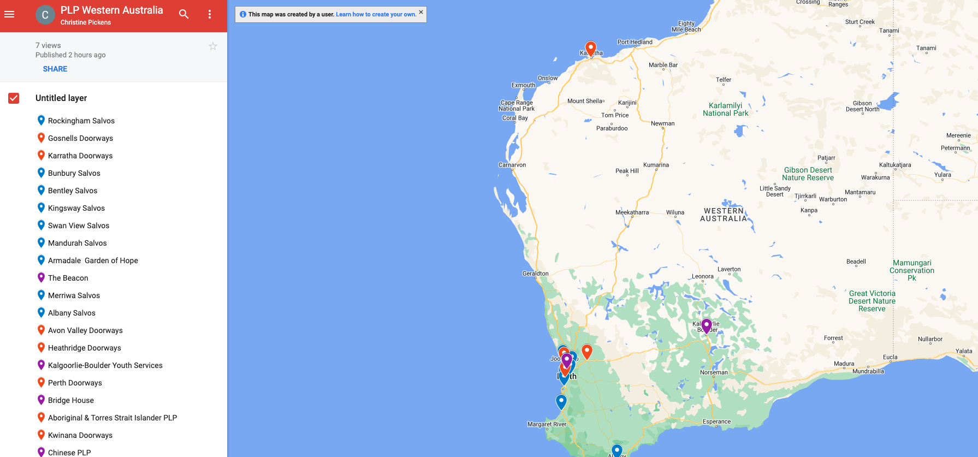Click the blue map pin near Bunbury
The width and height of the screenshot is (978, 457).
coord(561,401)
